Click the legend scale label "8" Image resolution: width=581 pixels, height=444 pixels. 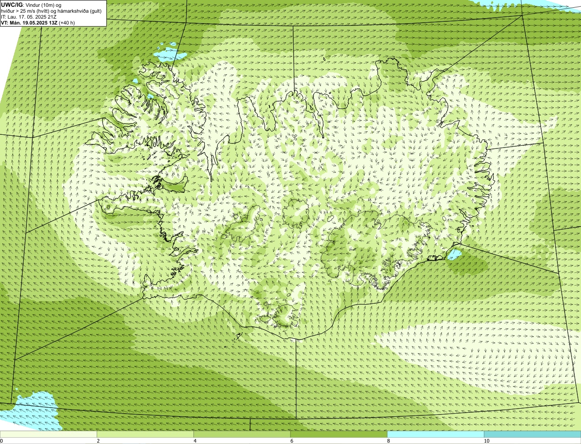pyautogui.click(x=389, y=441)
